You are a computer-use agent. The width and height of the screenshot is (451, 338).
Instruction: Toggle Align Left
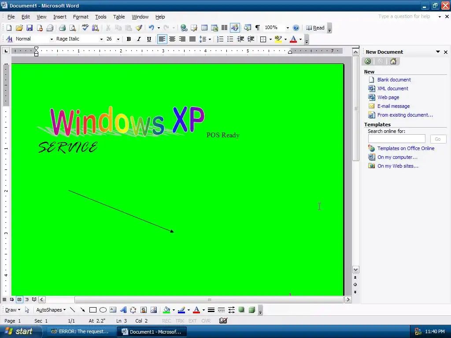[162, 39]
